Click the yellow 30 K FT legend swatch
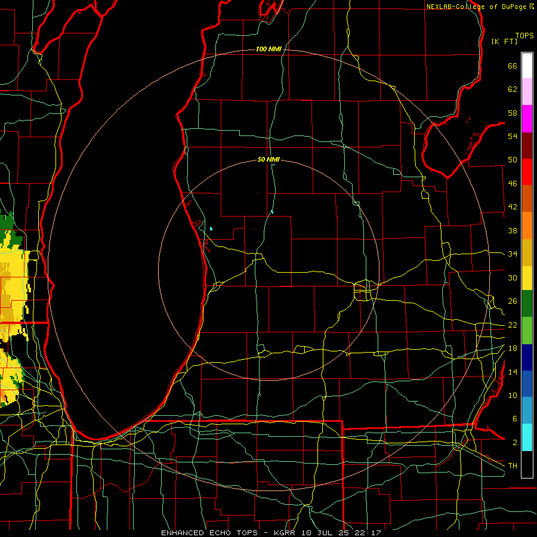Viewport: 537px width, 537px height. pos(527,278)
